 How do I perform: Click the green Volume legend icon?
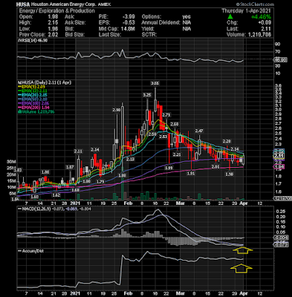click(x=19, y=112)
